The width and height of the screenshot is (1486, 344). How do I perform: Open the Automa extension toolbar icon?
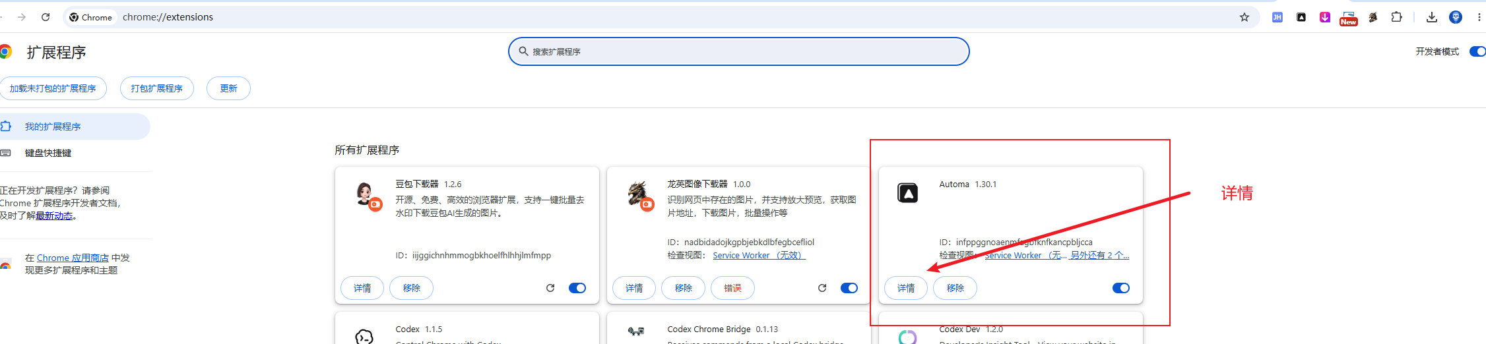coord(1301,17)
